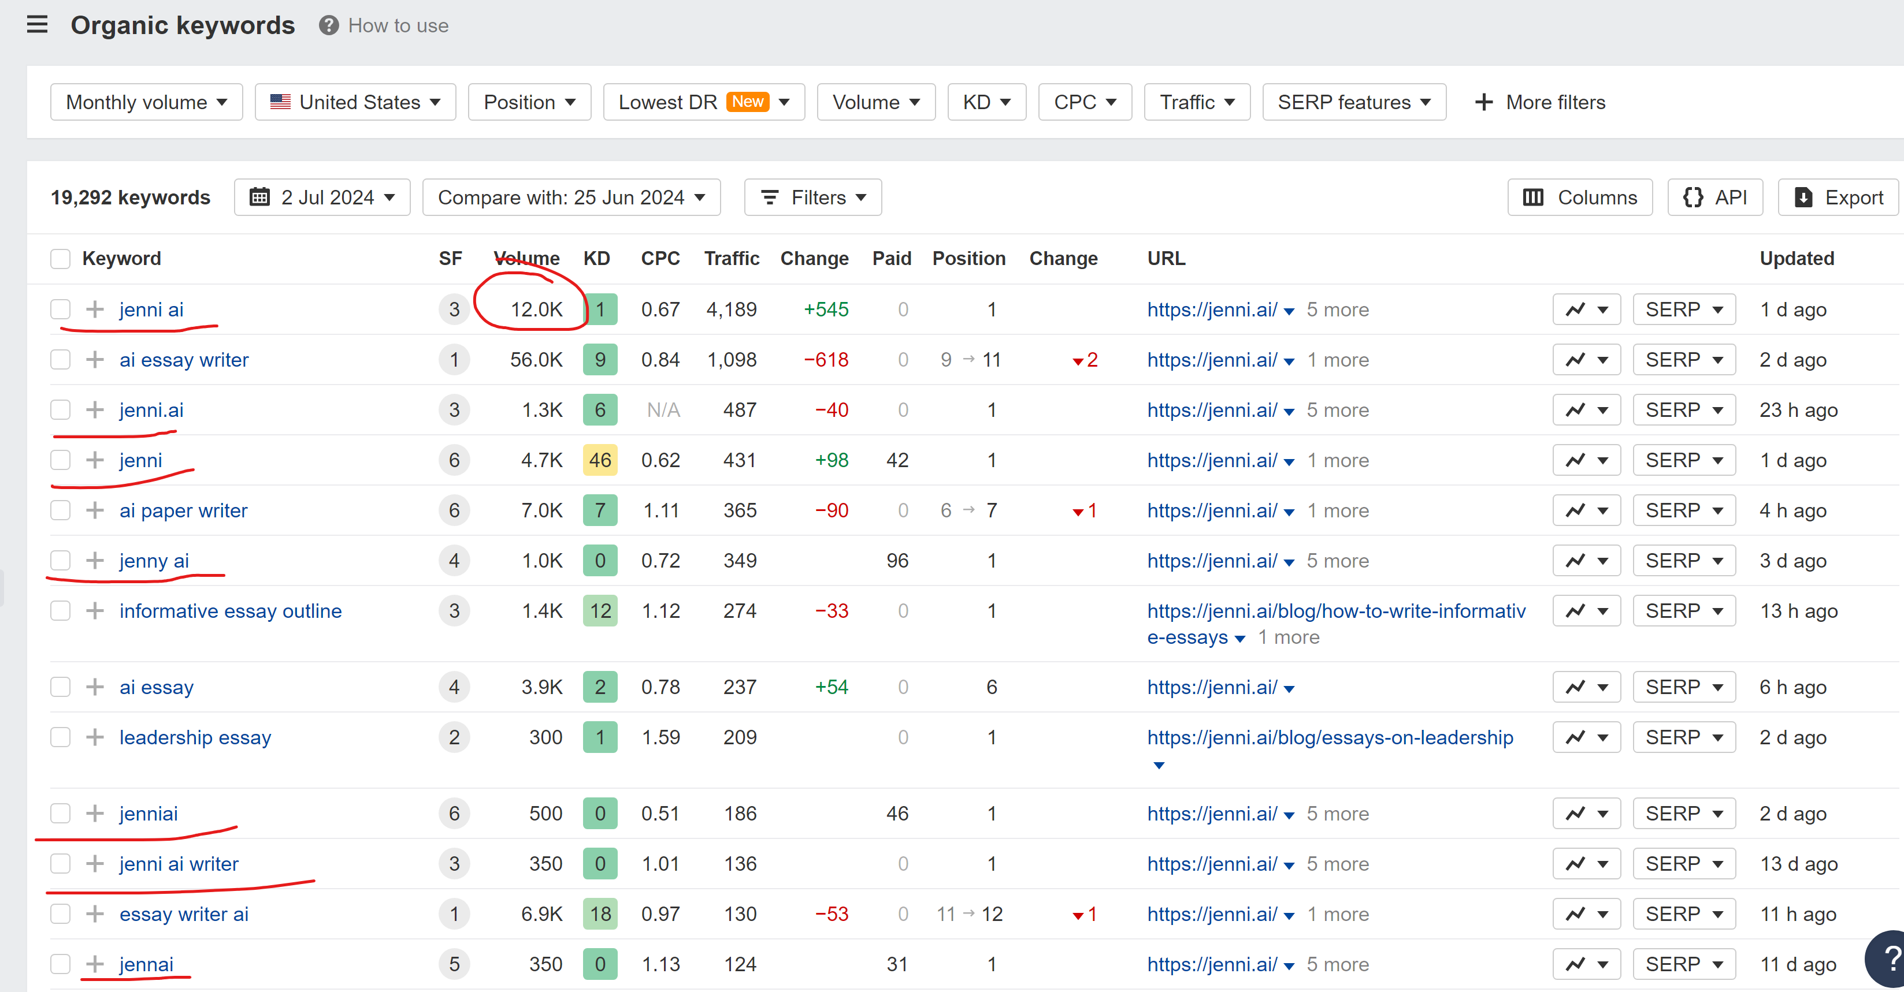The height and width of the screenshot is (992, 1904).
Task: Open position history chart for leadership essay
Action: (x=1586, y=737)
